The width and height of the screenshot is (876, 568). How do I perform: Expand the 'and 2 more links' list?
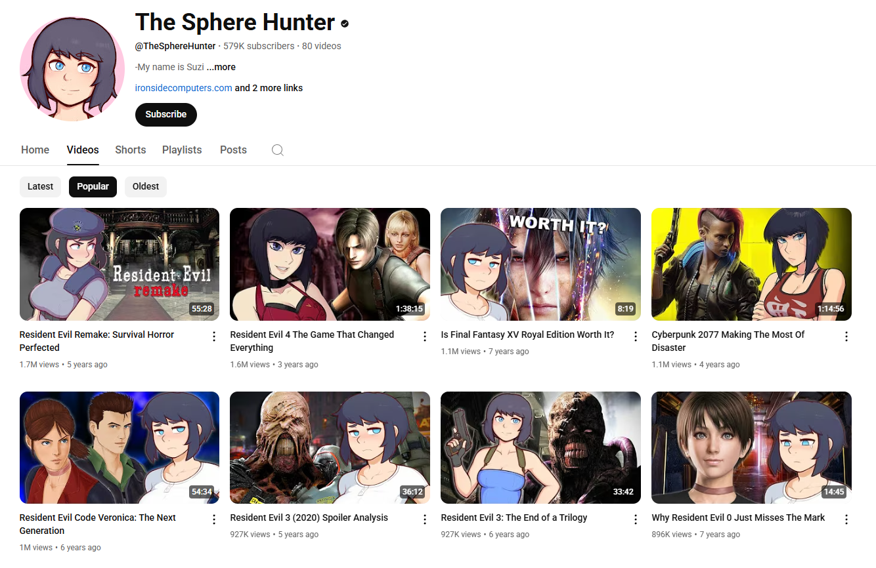point(269,88)
